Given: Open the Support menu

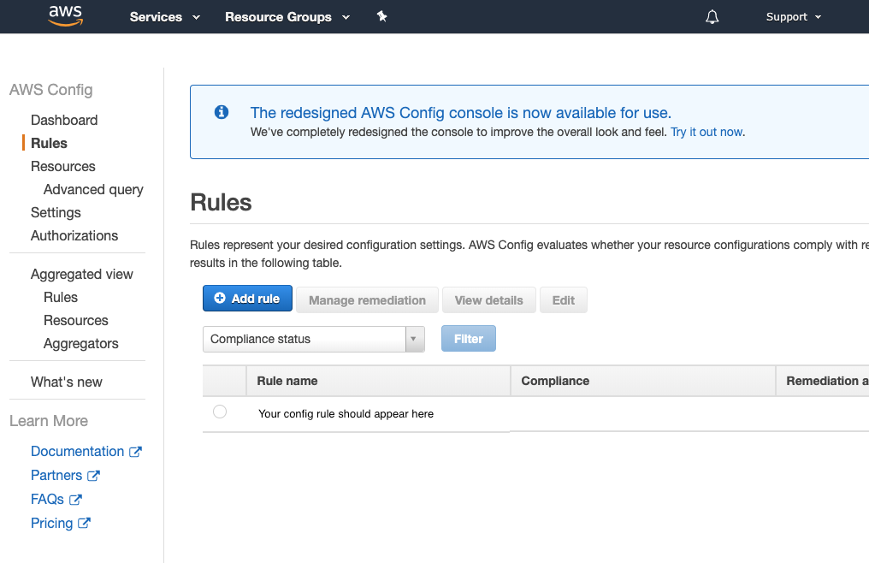Looking at the screenshot, I should pyautogui.click(x=793, y=17).
